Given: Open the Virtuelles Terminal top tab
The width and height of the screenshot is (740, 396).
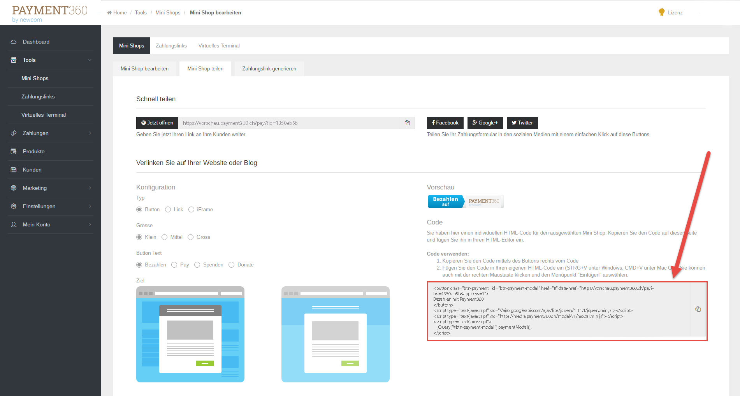Looking at the screenshot, I should coord(219,46).
